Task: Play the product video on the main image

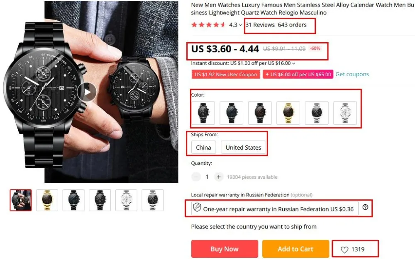Action: coord(88,92)
